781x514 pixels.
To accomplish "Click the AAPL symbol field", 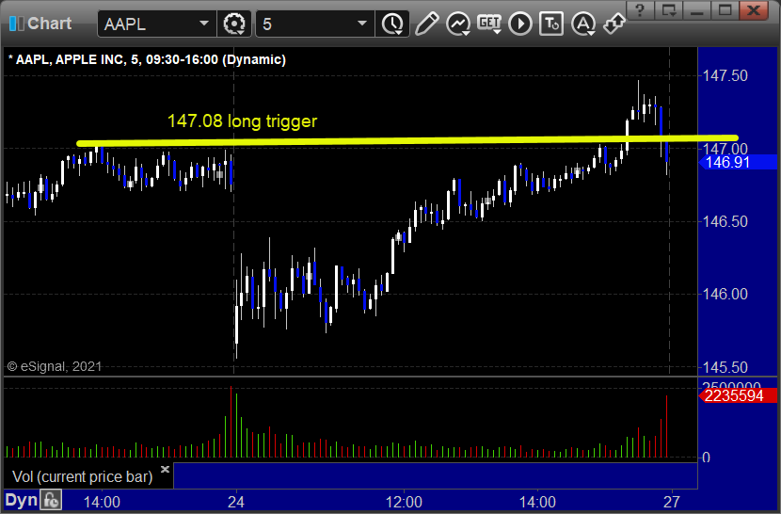I will [x=157, y=24].
